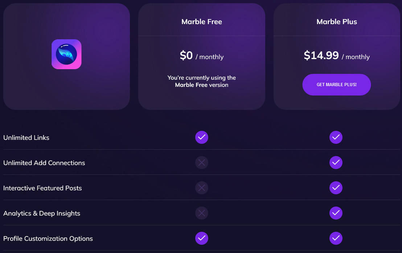This screenshot has width=402, height=253.
Task: Select the Marble Plus checkmark for Analytics & Deep Insights
Action: (336, 213)
